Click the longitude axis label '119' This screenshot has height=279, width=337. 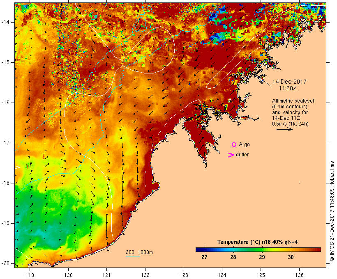tap(30, 275)
